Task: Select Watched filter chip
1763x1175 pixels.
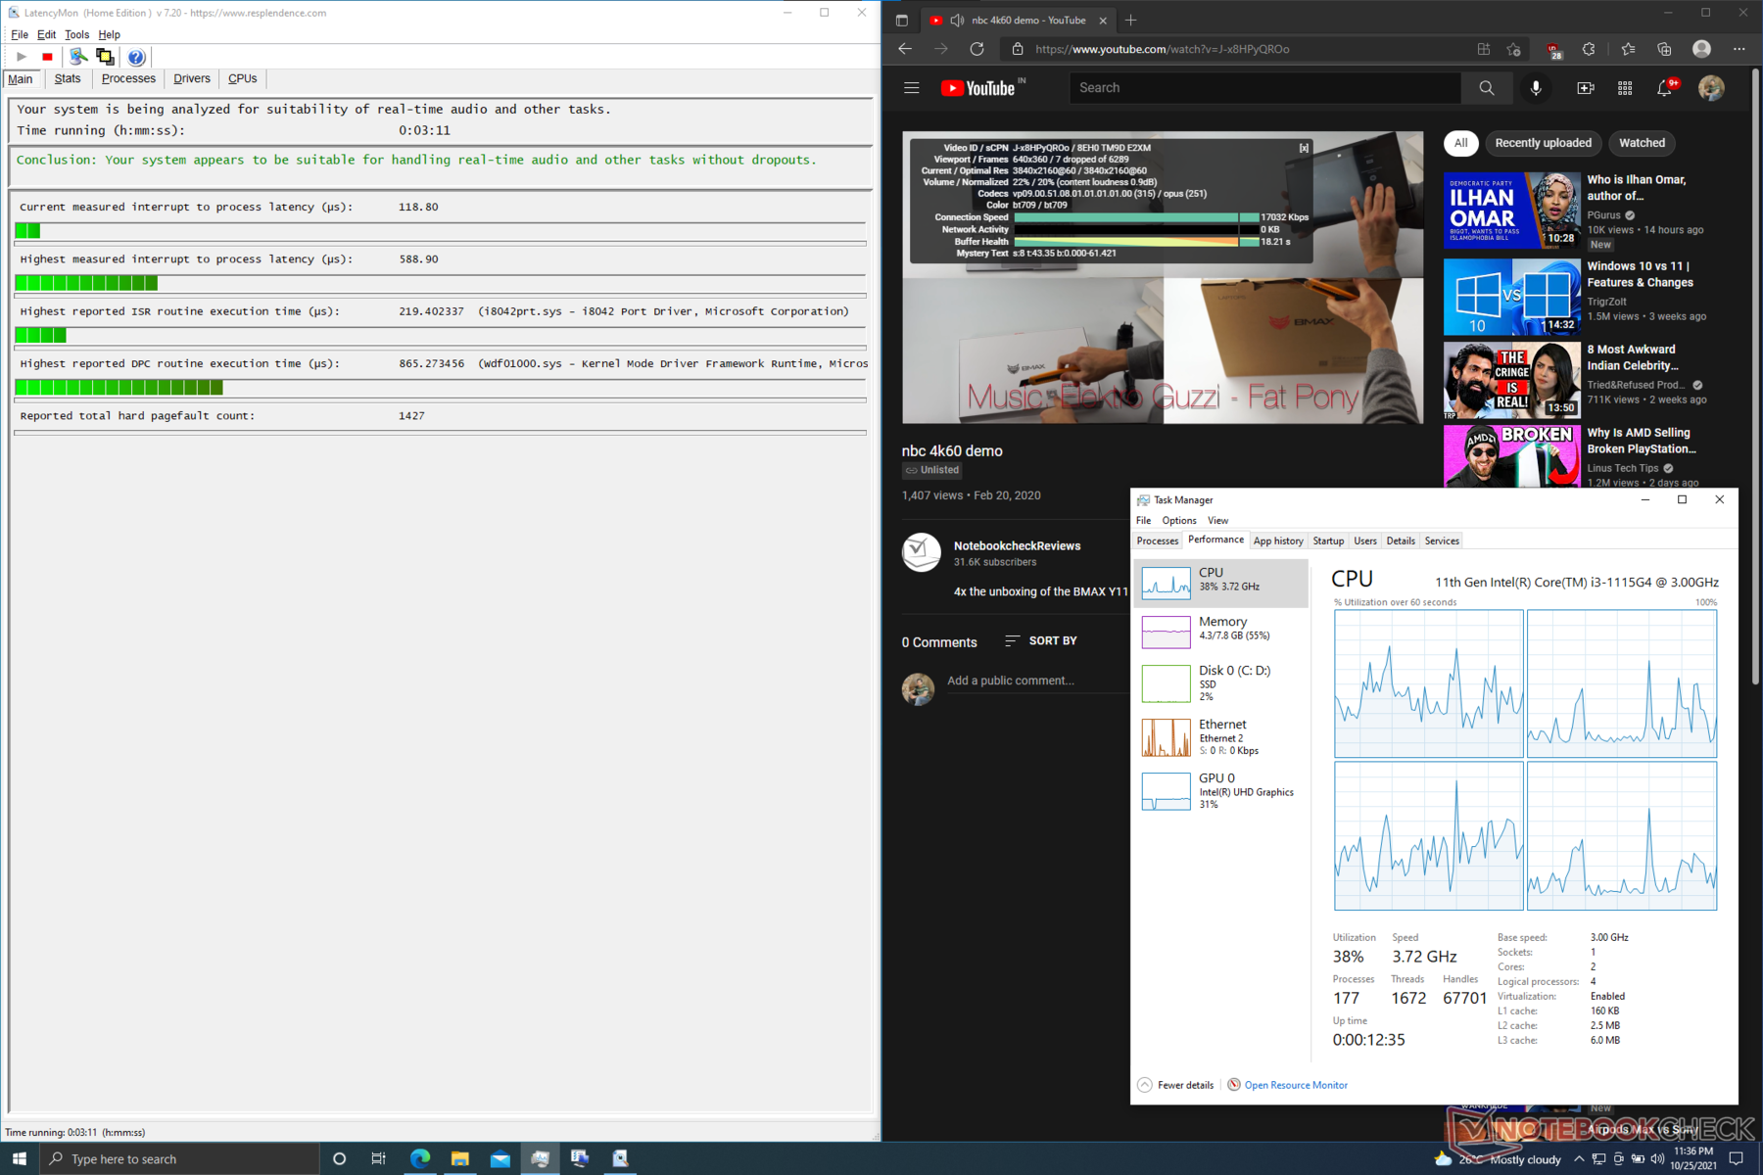Action: coord(1642,143)
